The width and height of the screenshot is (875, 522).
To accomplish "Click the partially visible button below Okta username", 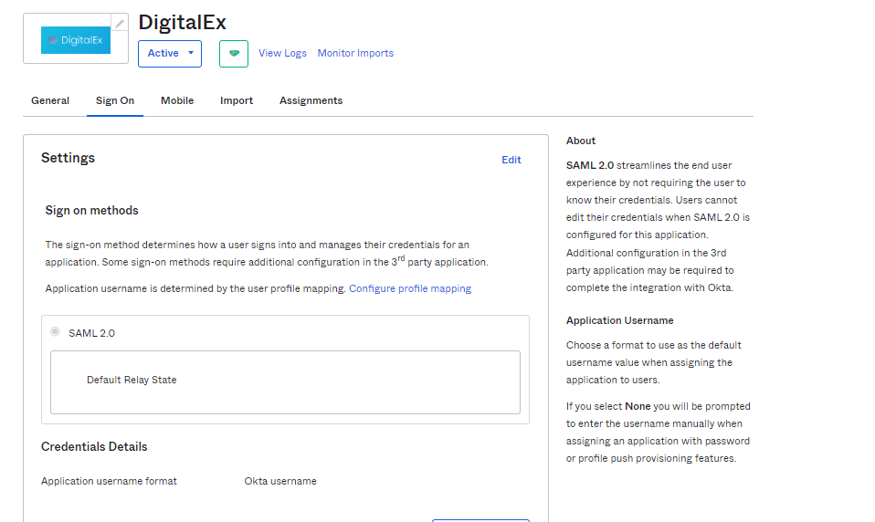I will click(480, 519).
